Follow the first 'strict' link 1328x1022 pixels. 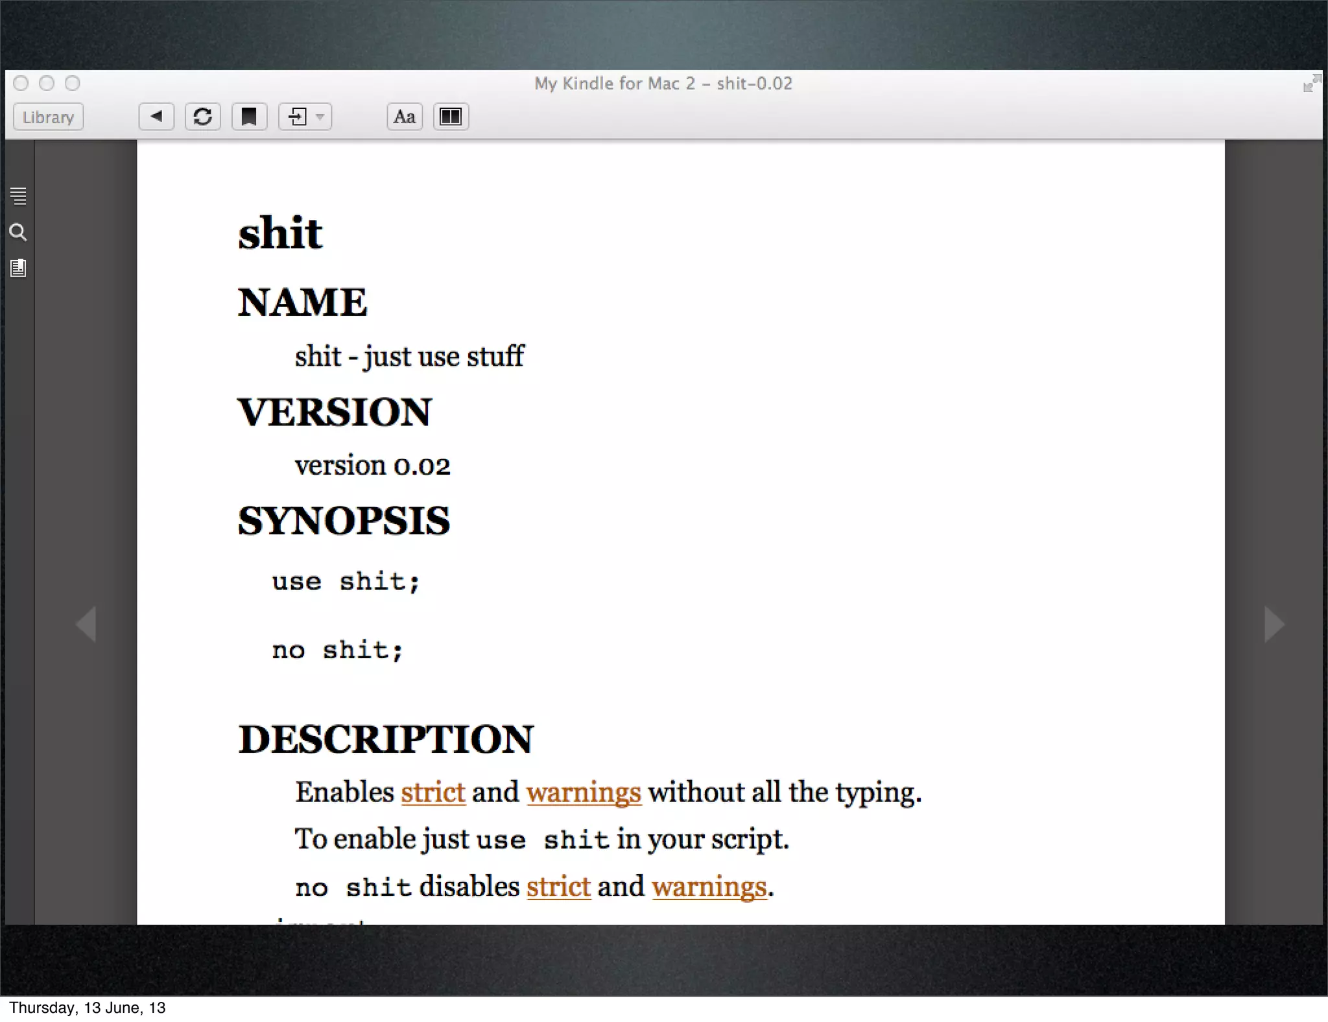point(433,792)
